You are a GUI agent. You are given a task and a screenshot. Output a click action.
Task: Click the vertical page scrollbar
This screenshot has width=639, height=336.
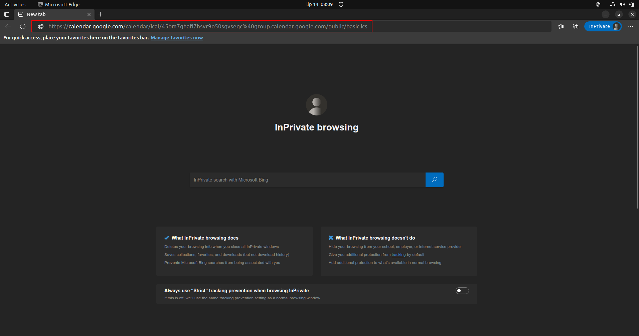[637, 127]
